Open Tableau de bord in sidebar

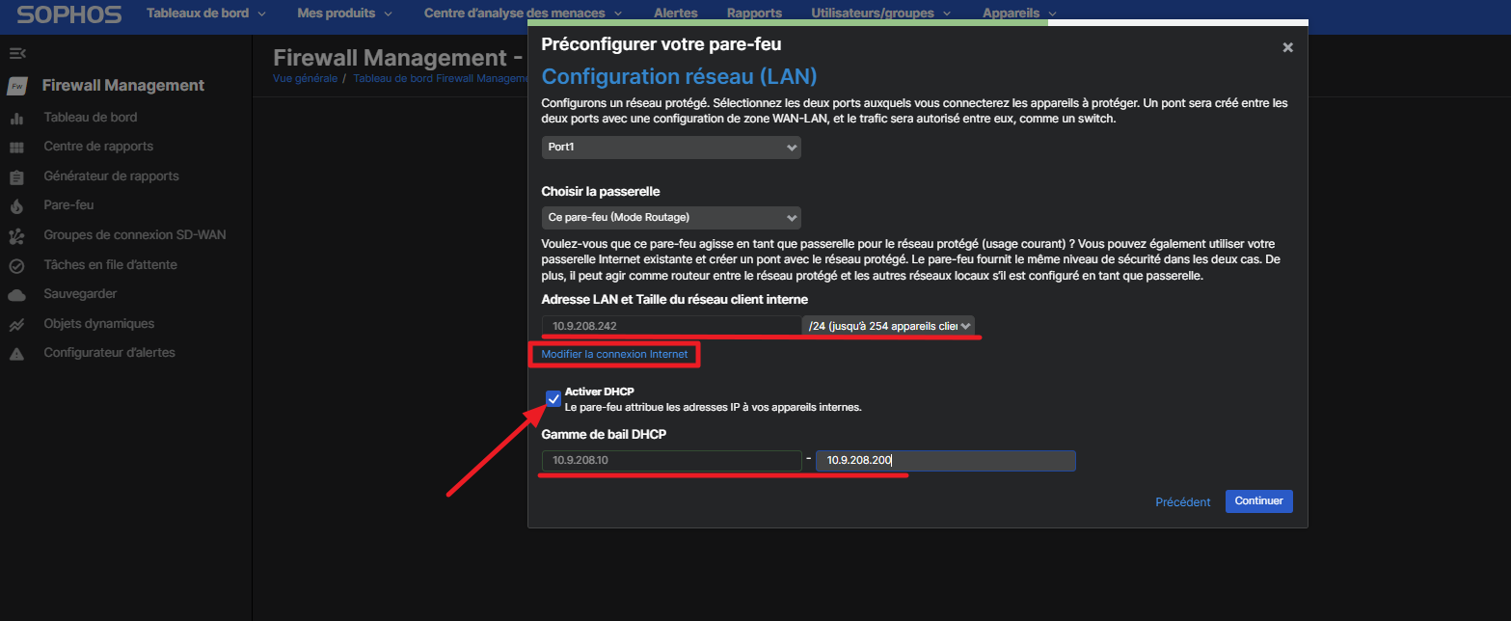tap(91, 118)
